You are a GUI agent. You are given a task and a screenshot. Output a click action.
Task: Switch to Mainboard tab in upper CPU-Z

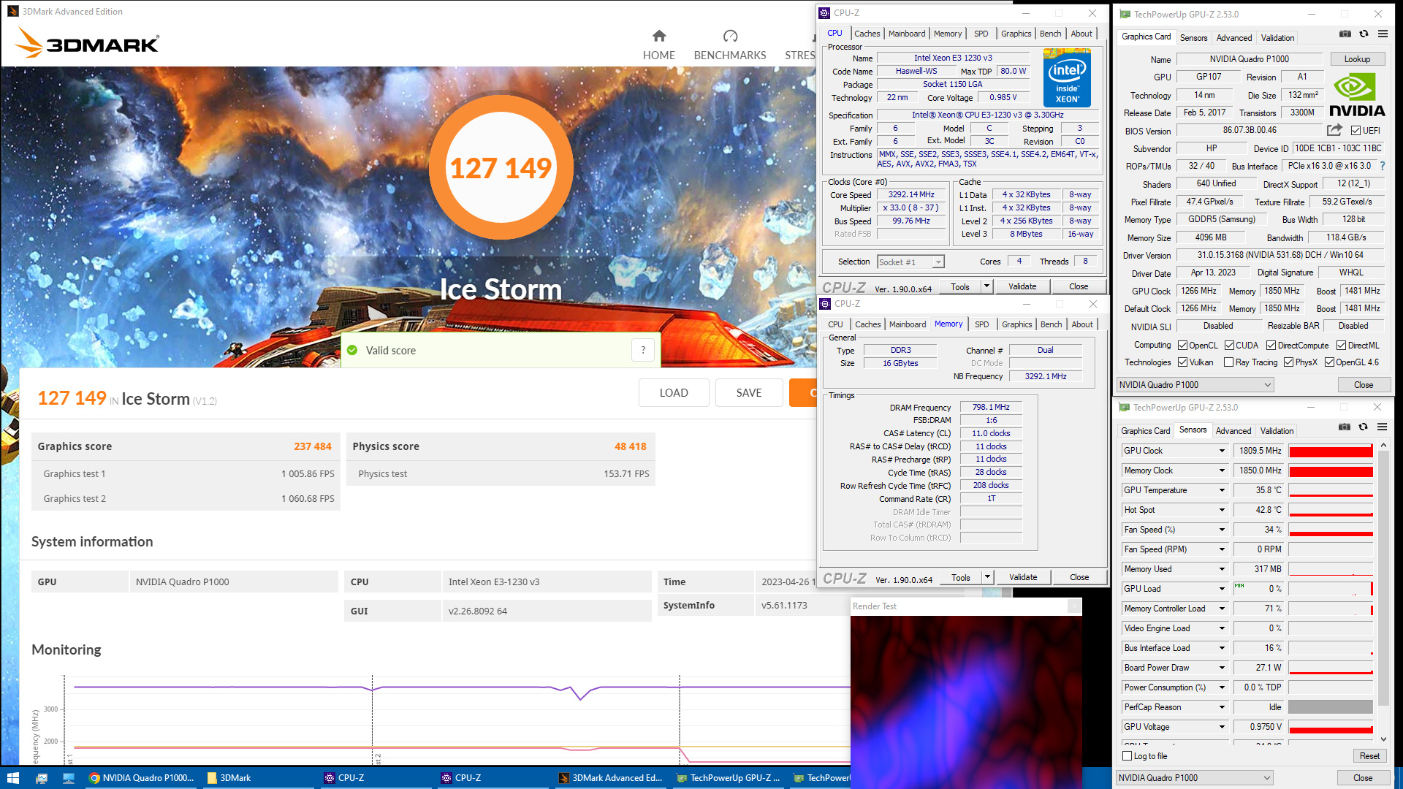(907, 34)
